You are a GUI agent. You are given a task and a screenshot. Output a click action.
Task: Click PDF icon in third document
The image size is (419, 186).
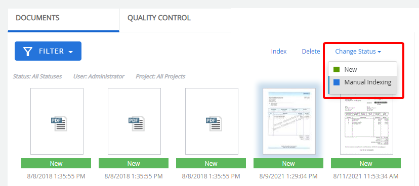click(x=214, y=123)
